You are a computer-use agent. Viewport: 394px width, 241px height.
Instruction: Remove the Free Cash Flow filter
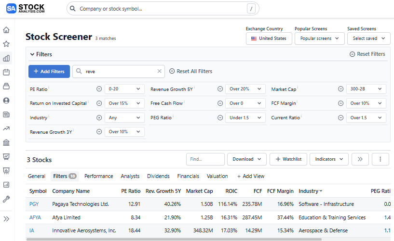pyautogui.click(x=220, y=103)
